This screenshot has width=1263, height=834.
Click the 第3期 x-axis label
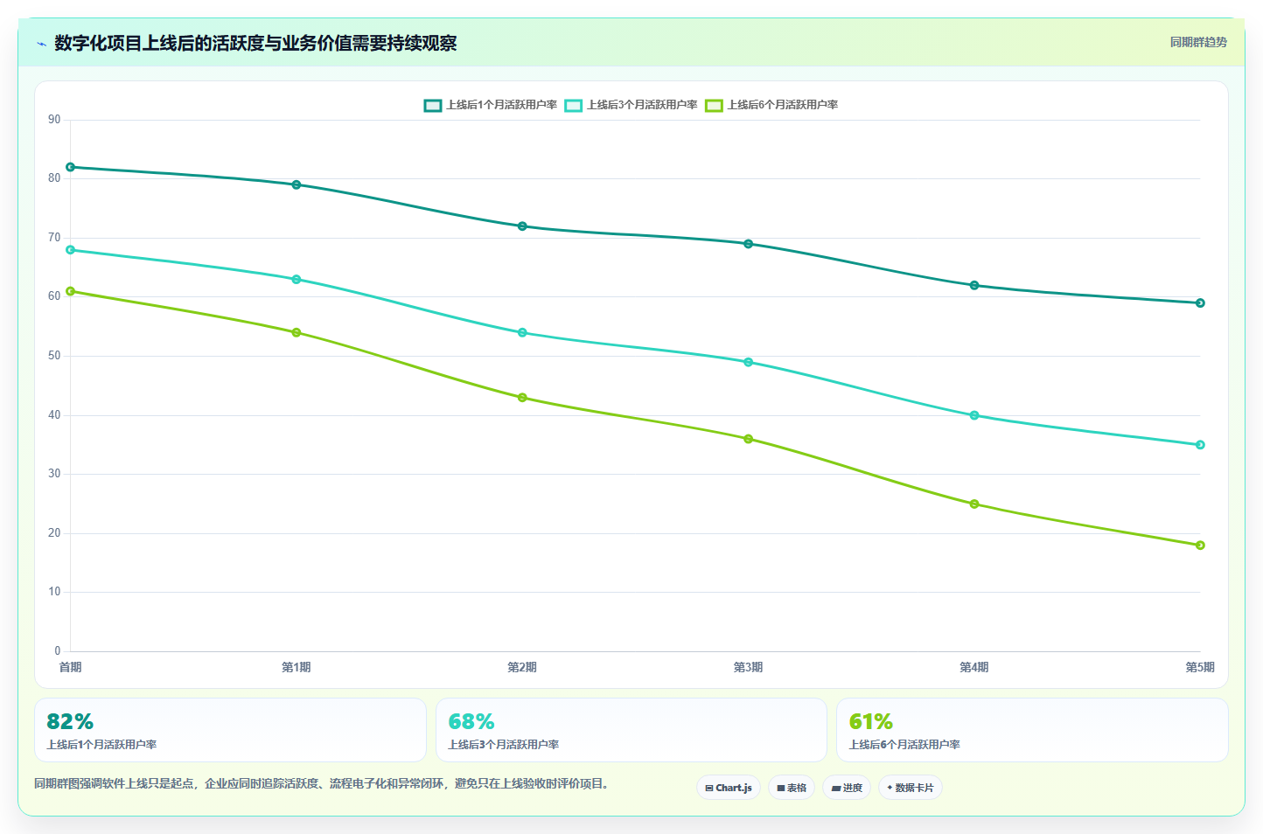(x=749, y=667)
